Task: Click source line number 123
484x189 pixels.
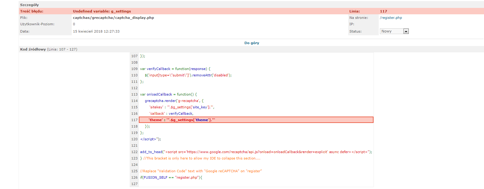Action: (135, 158)
